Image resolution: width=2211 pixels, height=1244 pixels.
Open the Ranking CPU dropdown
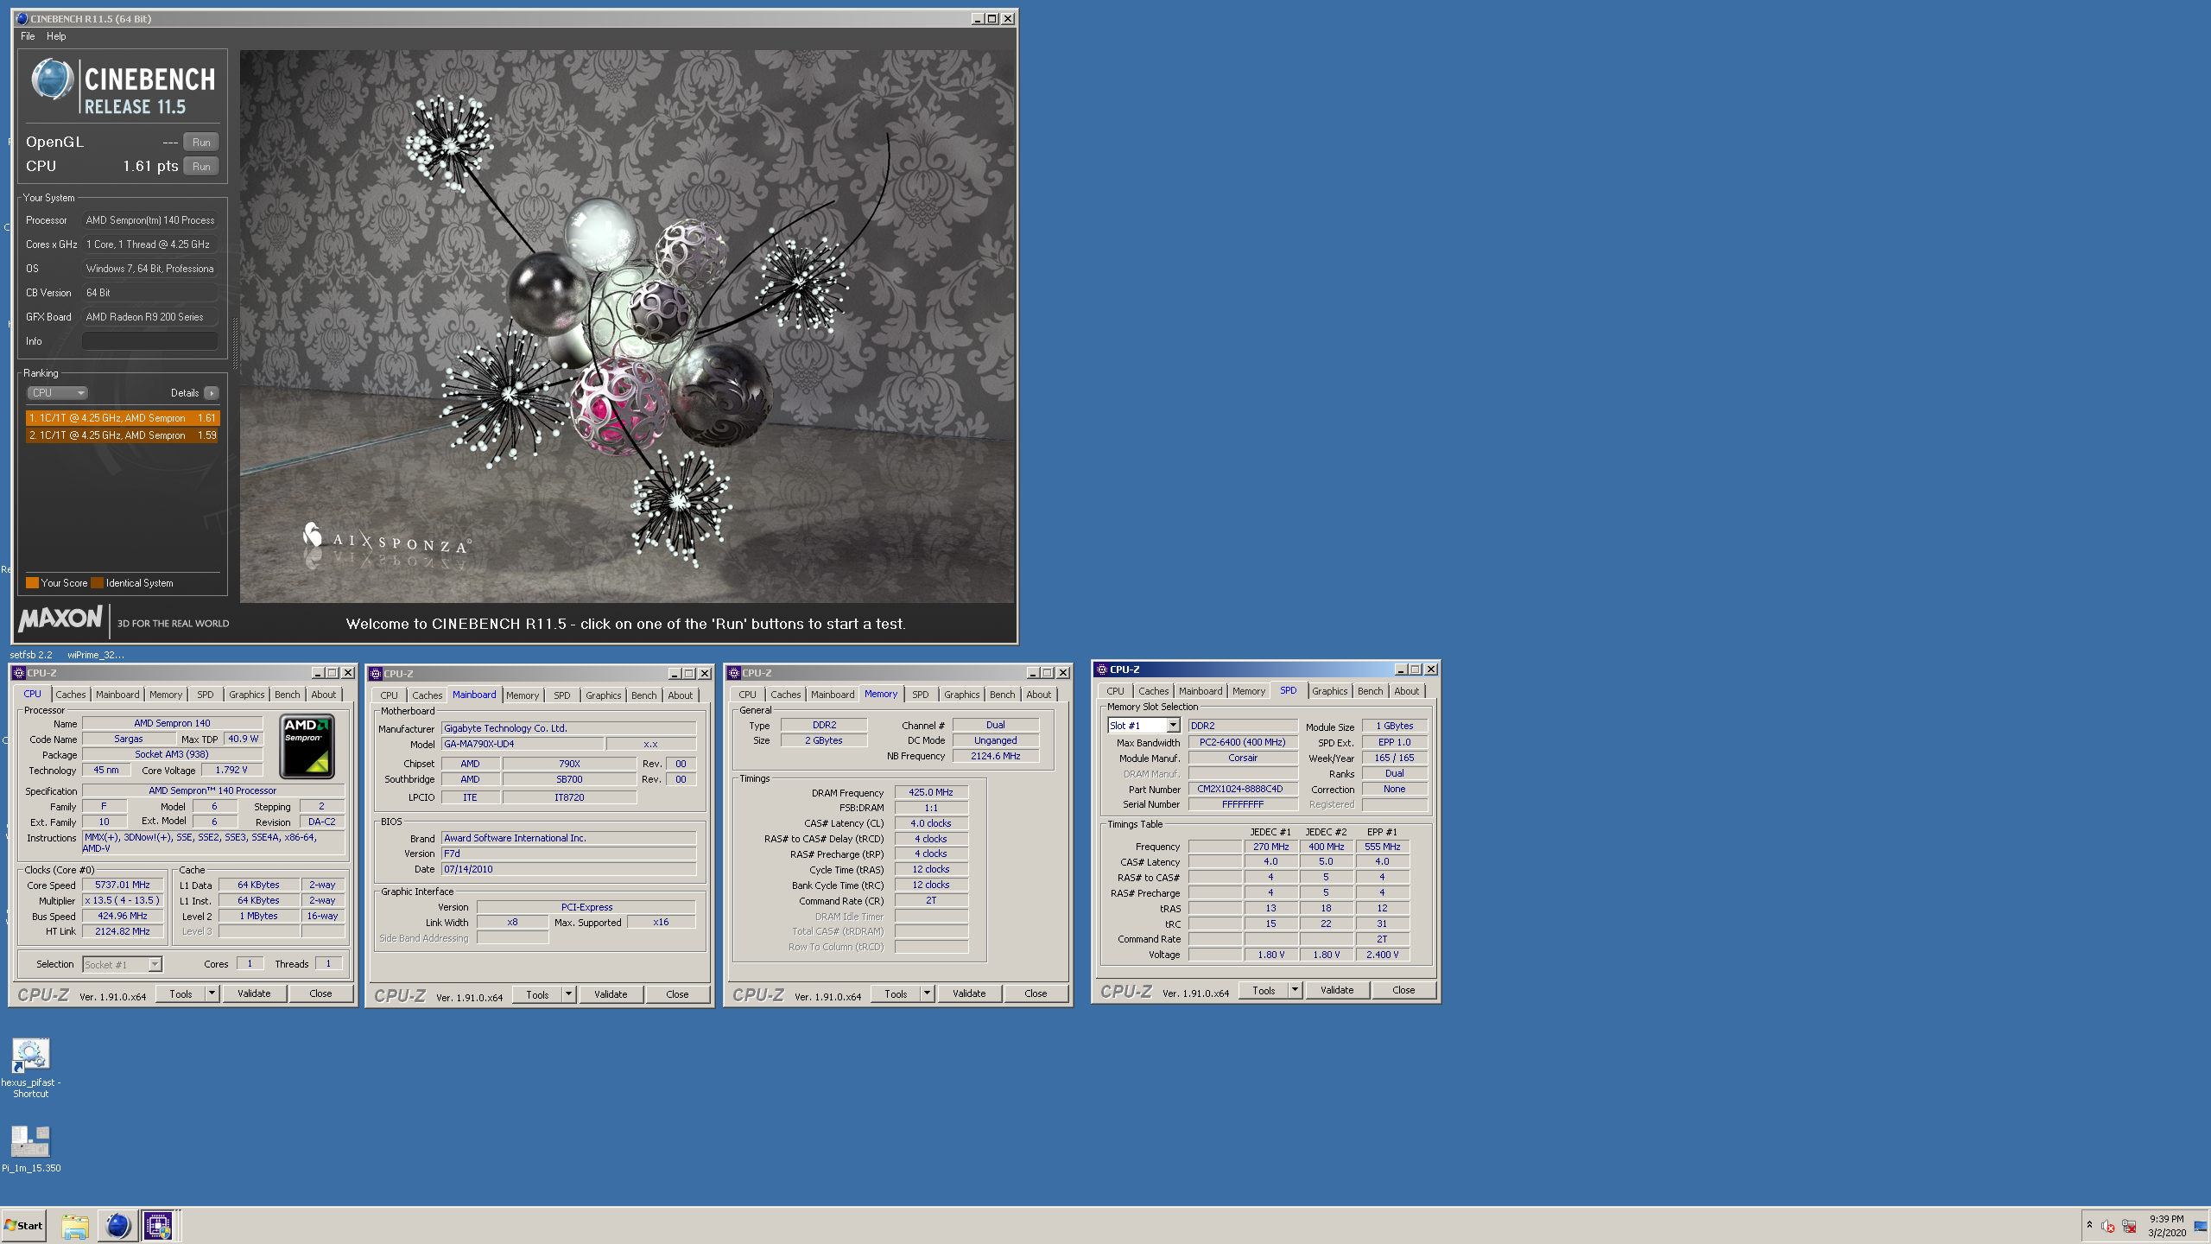tap(58, 393)
